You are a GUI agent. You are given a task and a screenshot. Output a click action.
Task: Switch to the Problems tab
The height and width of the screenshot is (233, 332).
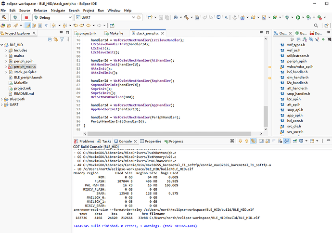(84, 141)
